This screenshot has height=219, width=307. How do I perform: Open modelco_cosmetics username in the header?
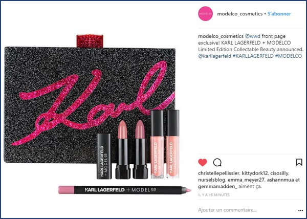tap(240, 14)
